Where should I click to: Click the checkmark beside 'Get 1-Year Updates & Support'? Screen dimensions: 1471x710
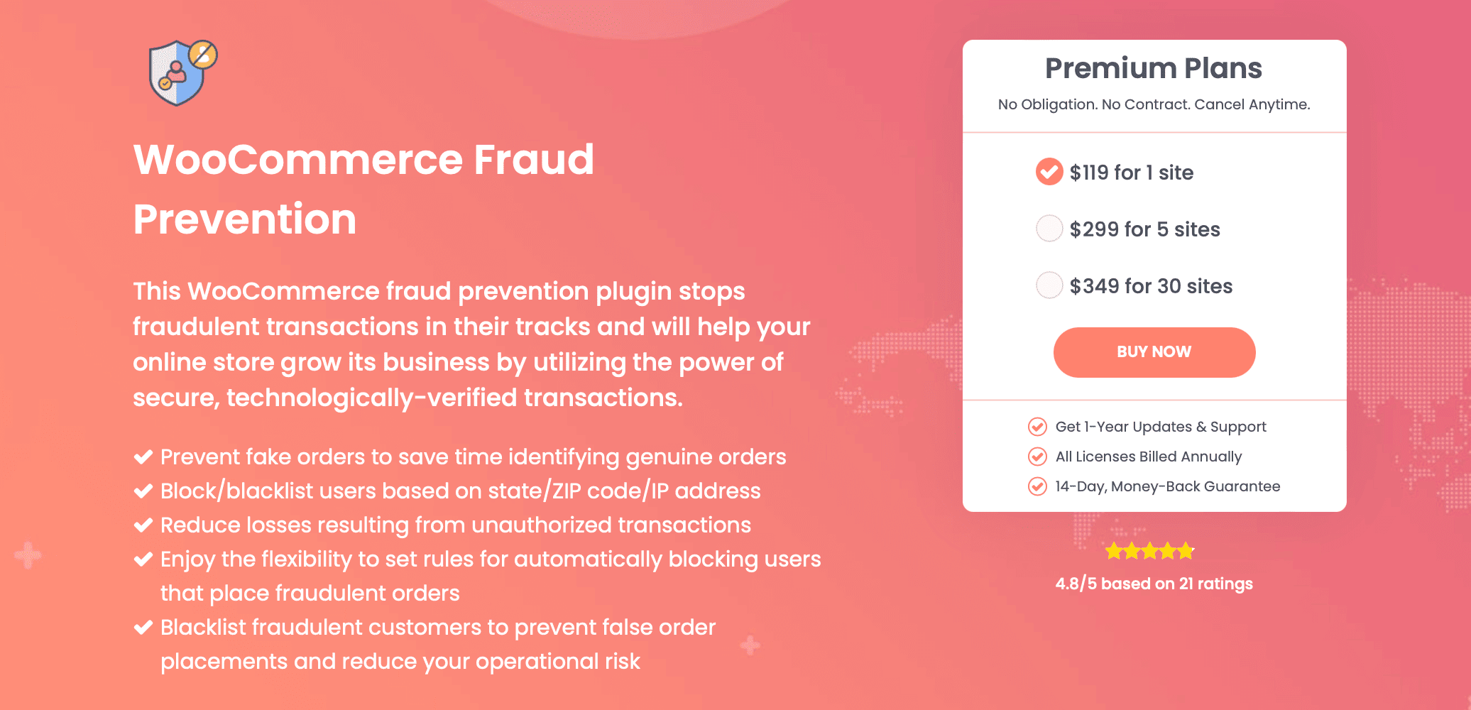pyautogui.click(x=1037, y=427)
